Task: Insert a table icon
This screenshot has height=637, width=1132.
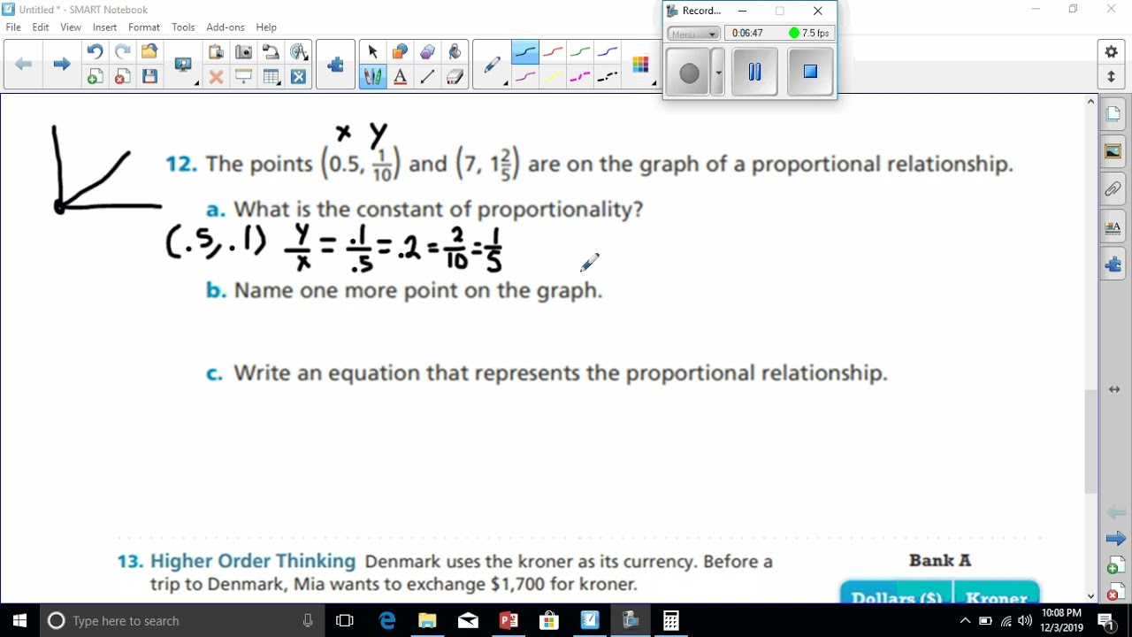Action: (x=272, y=77)
